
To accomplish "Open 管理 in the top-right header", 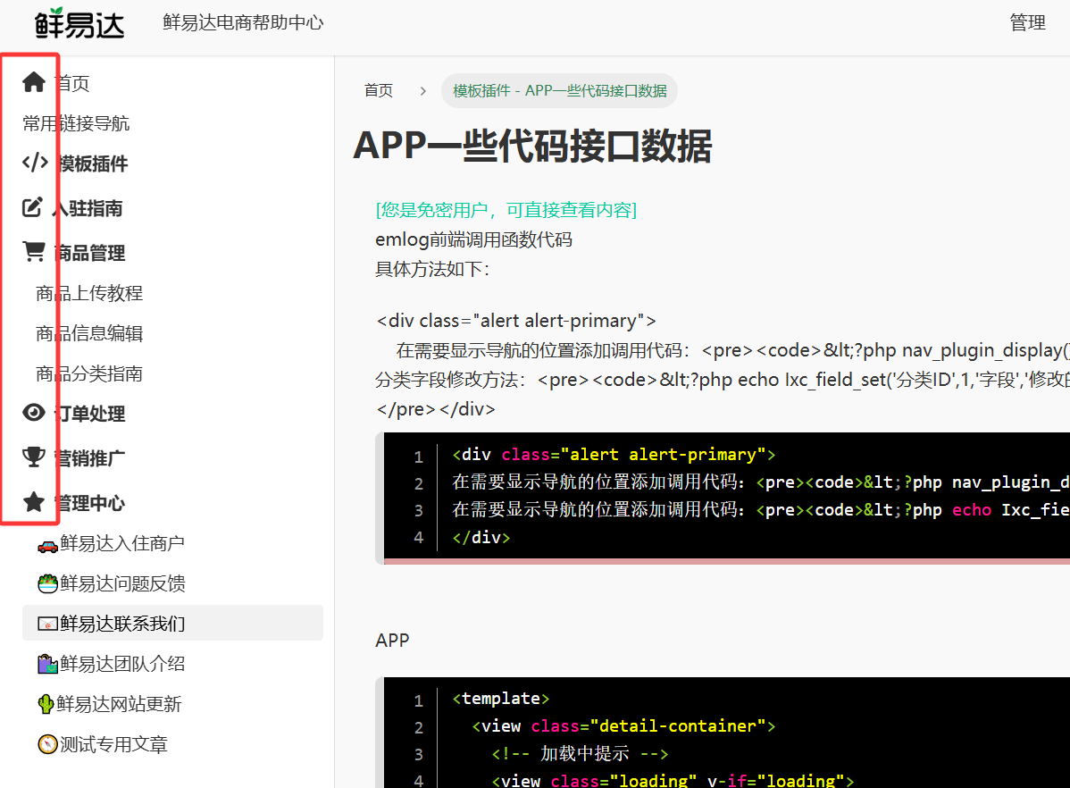I will pyautogui.click(x=1027, y=23).
